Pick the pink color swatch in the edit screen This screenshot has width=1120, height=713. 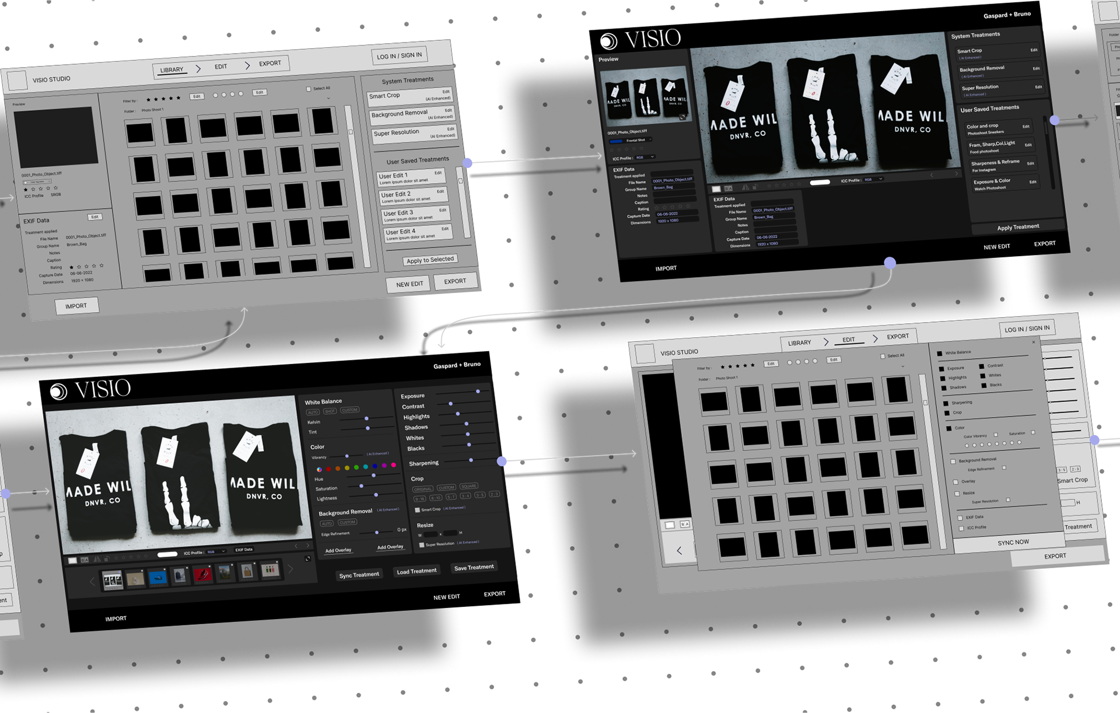coord(394,465)
